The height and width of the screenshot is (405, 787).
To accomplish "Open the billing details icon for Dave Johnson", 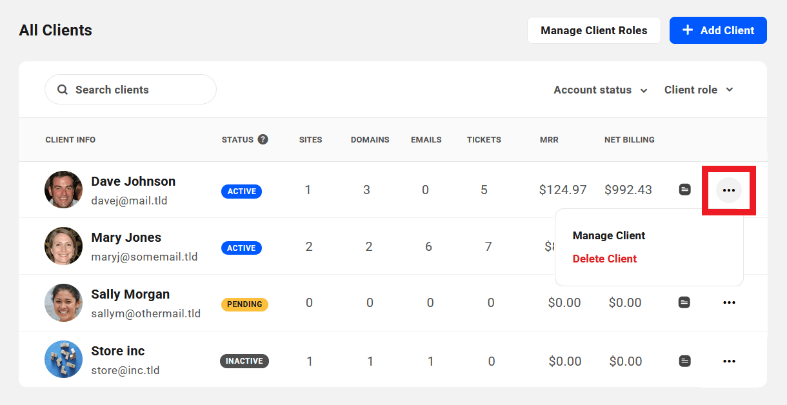I will click(685, 190).
